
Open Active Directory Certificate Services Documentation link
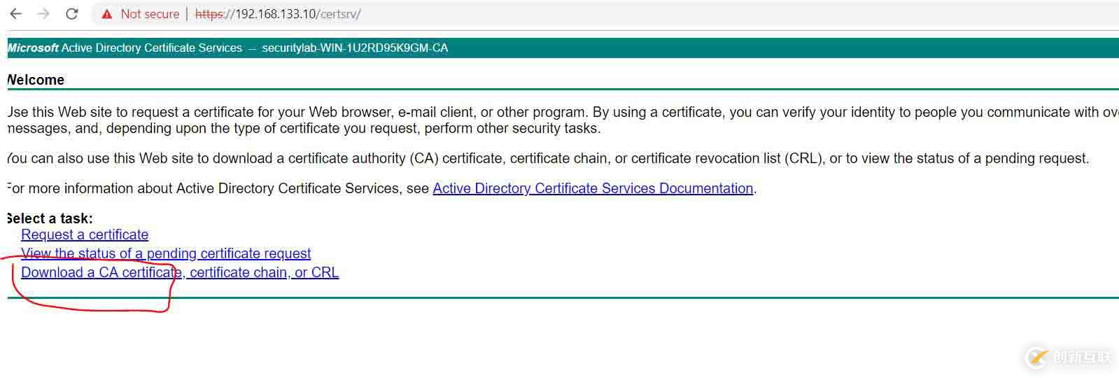click(x=593, y=188)
